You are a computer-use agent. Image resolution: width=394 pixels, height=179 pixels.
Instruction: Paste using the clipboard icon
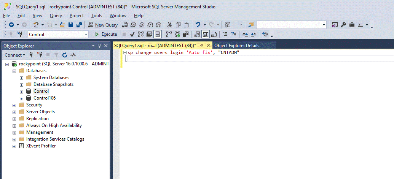187,25
